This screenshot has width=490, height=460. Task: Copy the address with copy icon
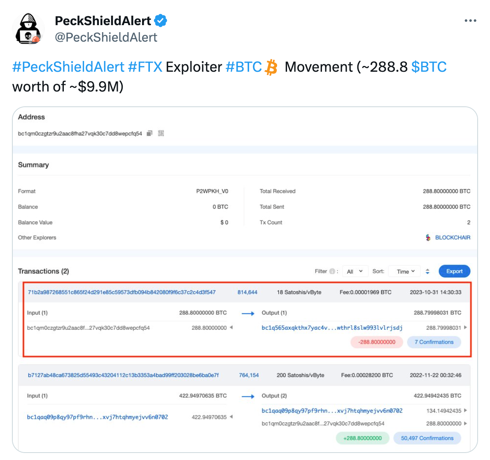point(150,133)
